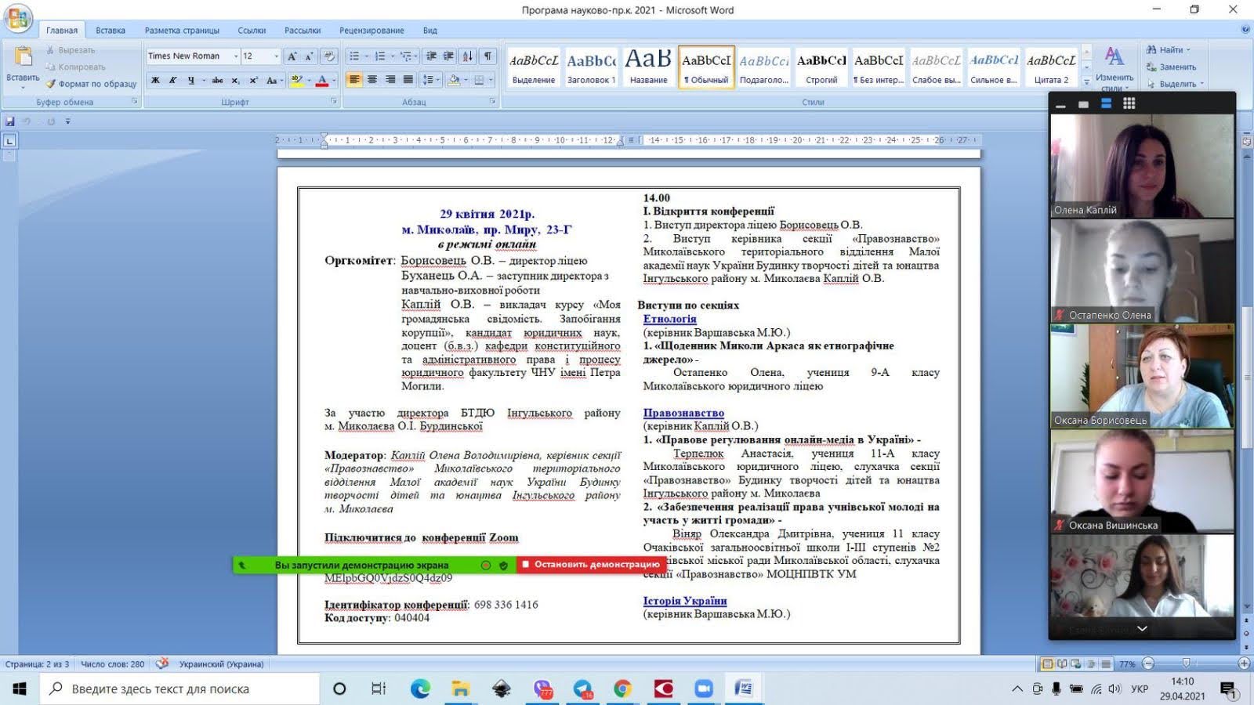Click Остановить демонстрацию stop sharing button

(591, 565)
